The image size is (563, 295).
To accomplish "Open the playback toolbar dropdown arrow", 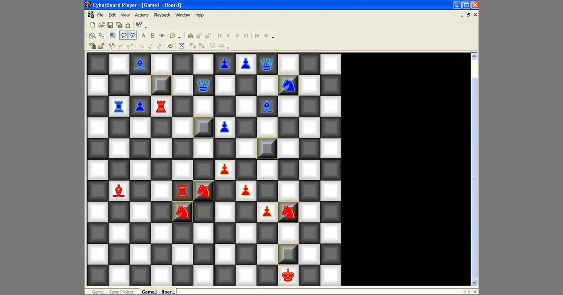I will (x=272, y=37).
